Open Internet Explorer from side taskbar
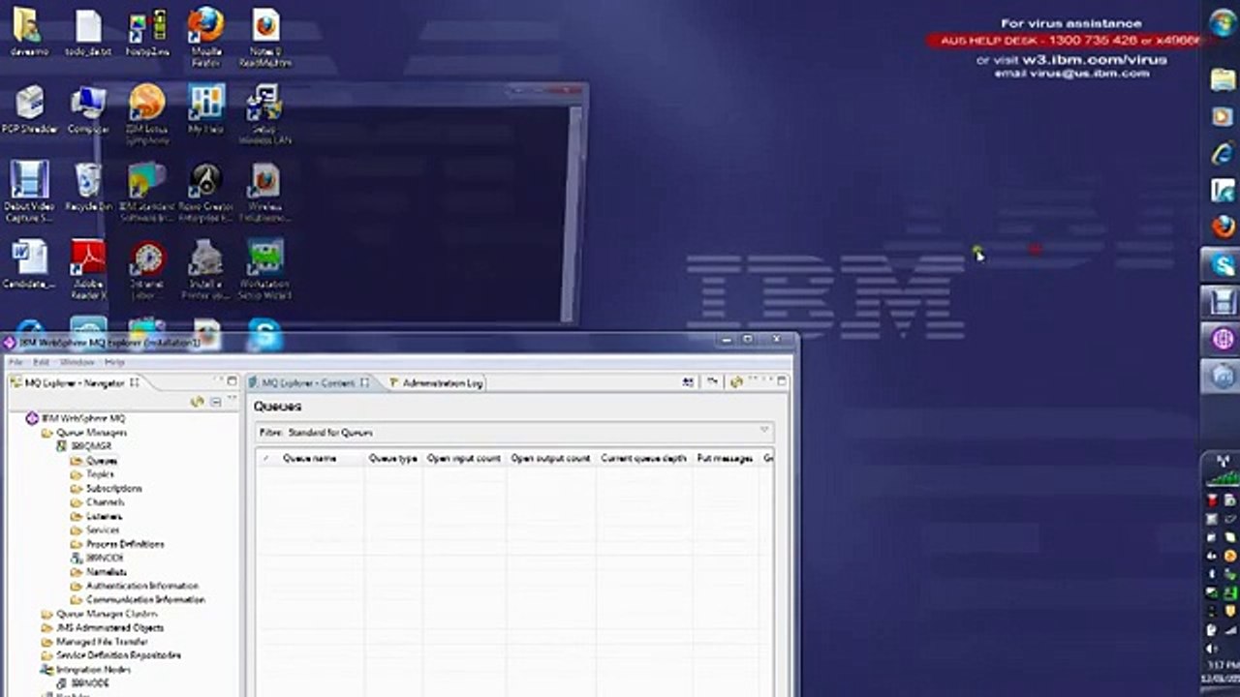Screen dimensions: 1240x697 pos(1223,153)
